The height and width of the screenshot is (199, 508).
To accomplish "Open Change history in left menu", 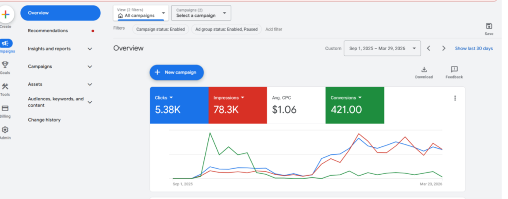I will (x=44, y=120).
